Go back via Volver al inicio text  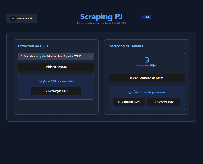(x=25, y=19)
